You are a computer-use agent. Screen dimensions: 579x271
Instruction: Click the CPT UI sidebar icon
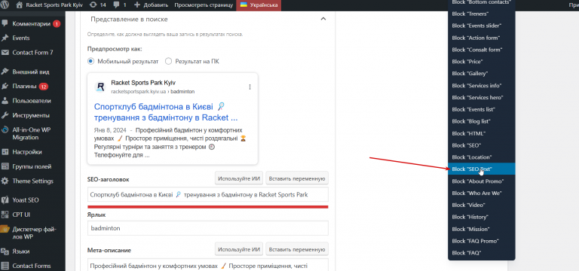(x=5, y=215)
